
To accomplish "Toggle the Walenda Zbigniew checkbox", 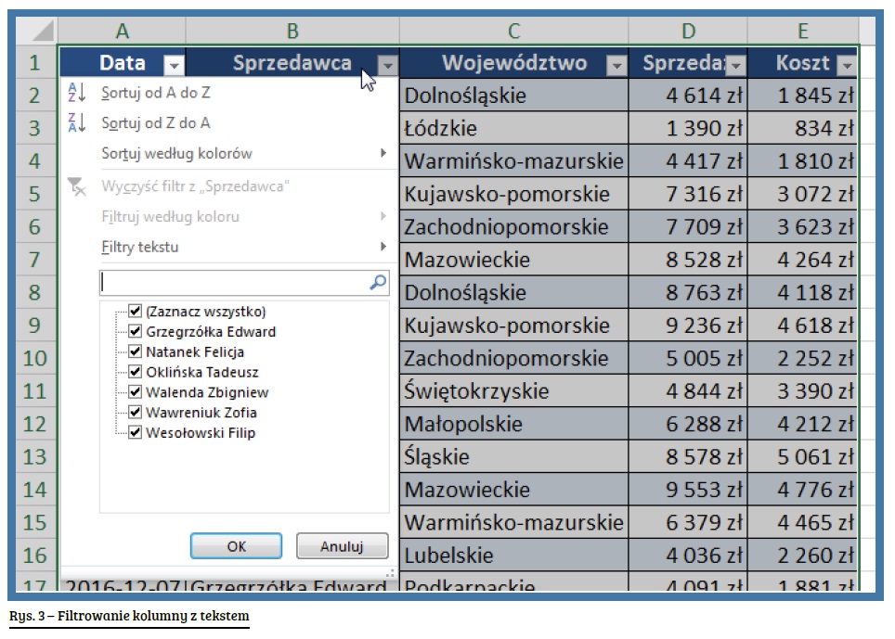I will [136, 392].
